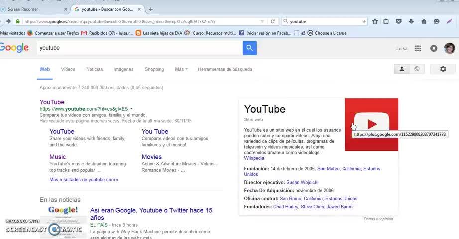Open search settings gear icon
This screenshot has height=239, width=459.
click(x=443, y=69)
